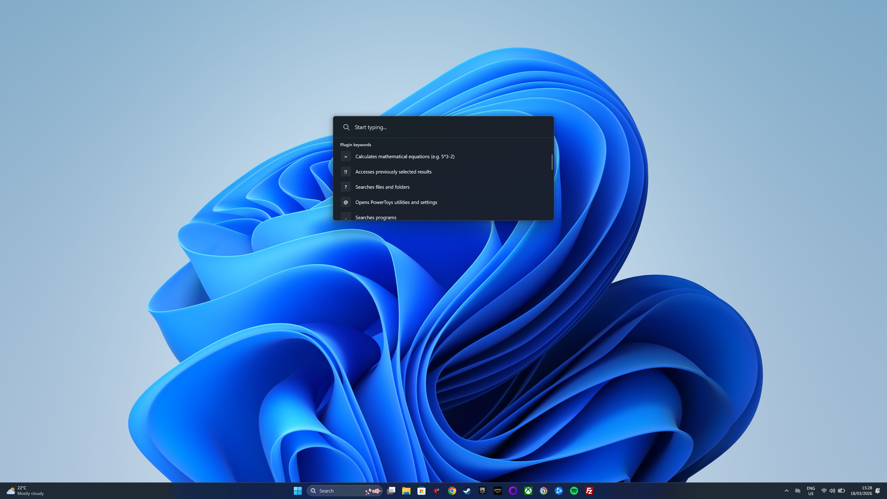Select Accesses previously selected results row
The image size is (887, 499).
pyautogui.click(x=443, y=172)
